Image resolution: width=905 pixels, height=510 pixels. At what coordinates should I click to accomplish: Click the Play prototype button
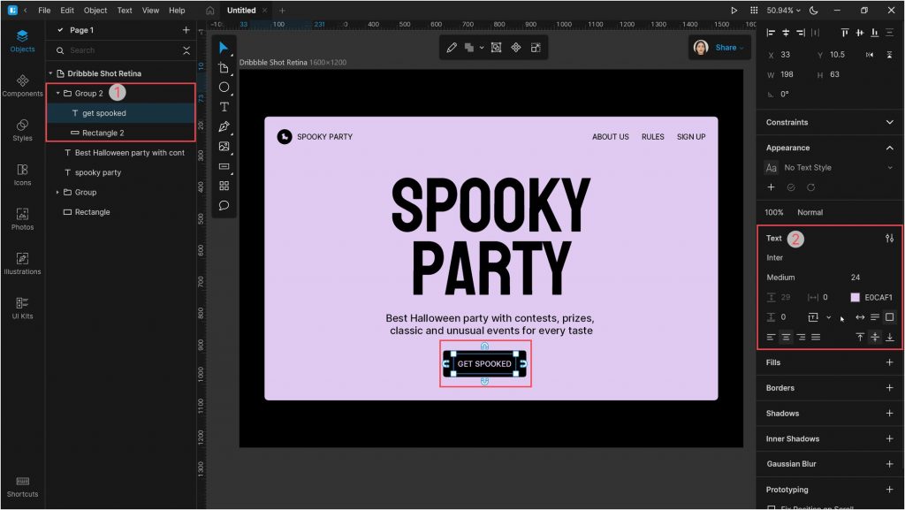(x=734, y=11)
